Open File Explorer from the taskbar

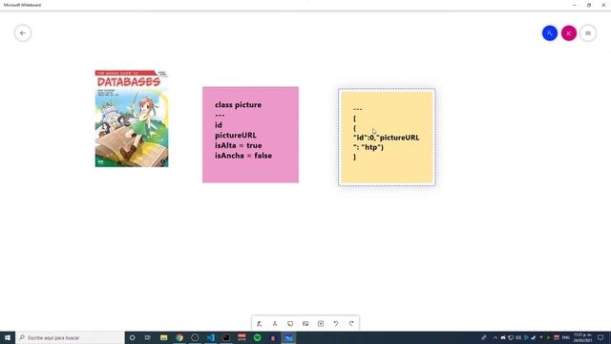pos(163,337)
